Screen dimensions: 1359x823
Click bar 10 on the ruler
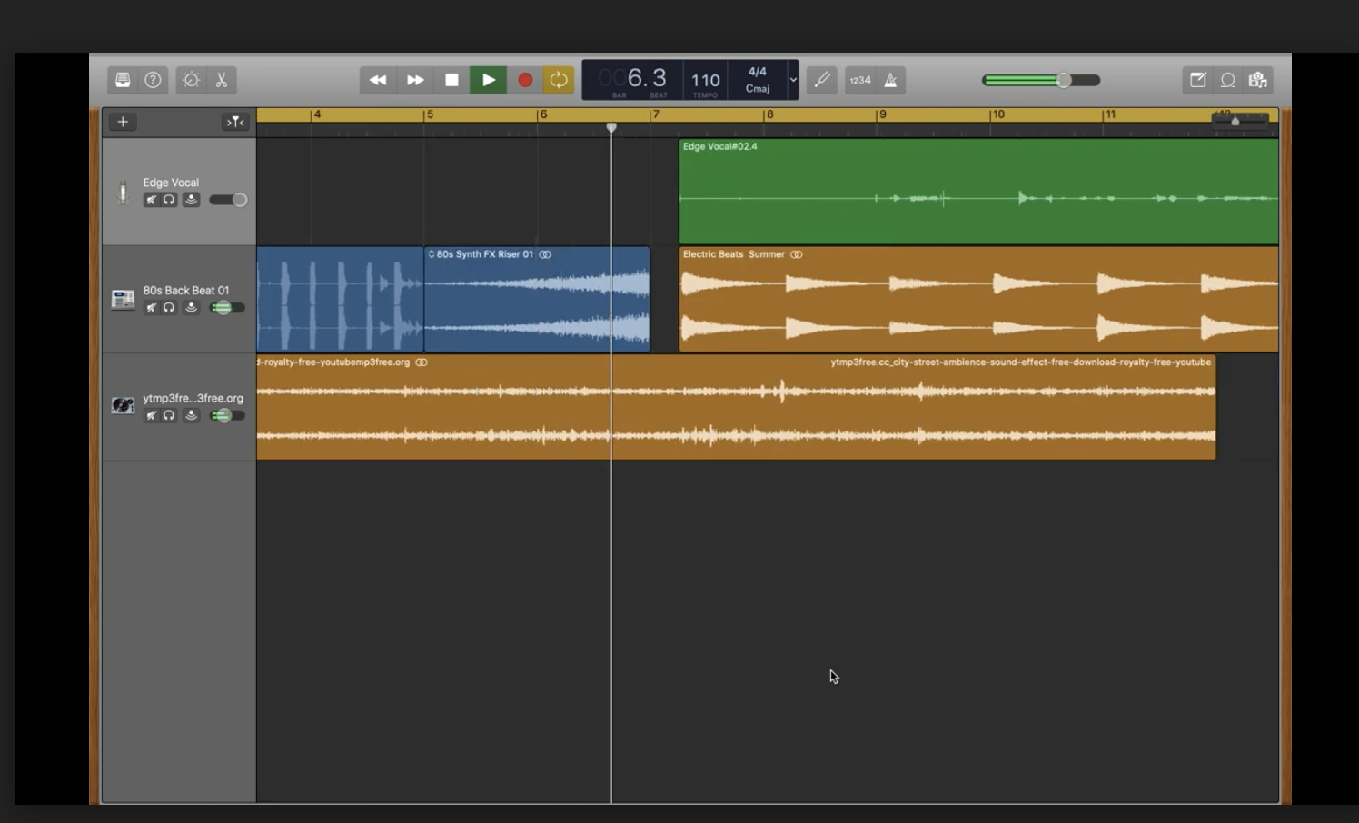pos(998,114)
